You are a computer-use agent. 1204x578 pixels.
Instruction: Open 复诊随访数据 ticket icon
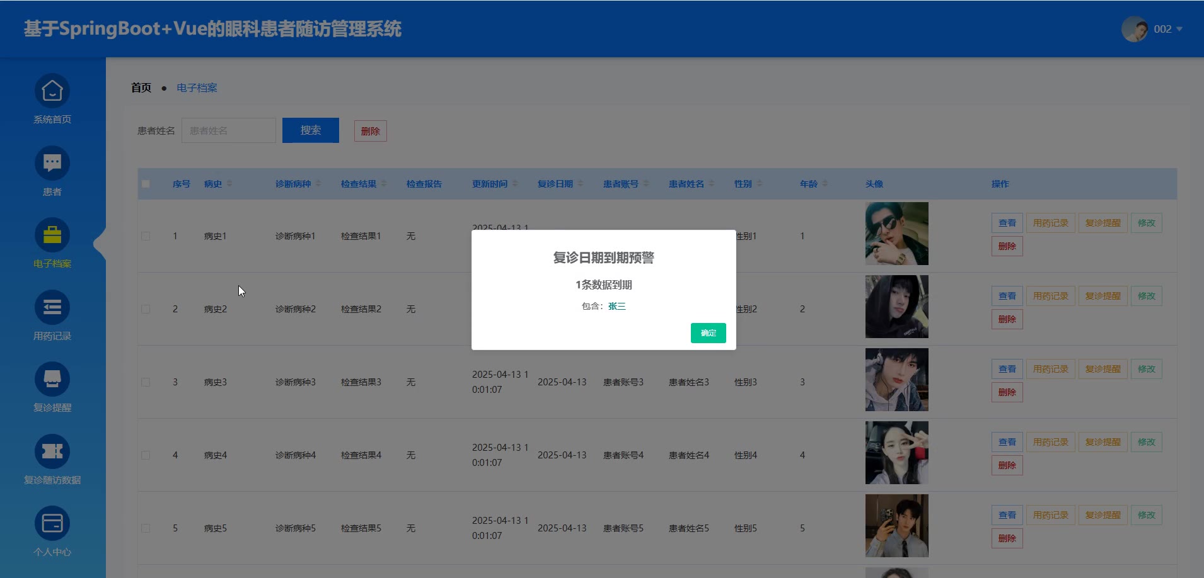[x=52, y=451]
